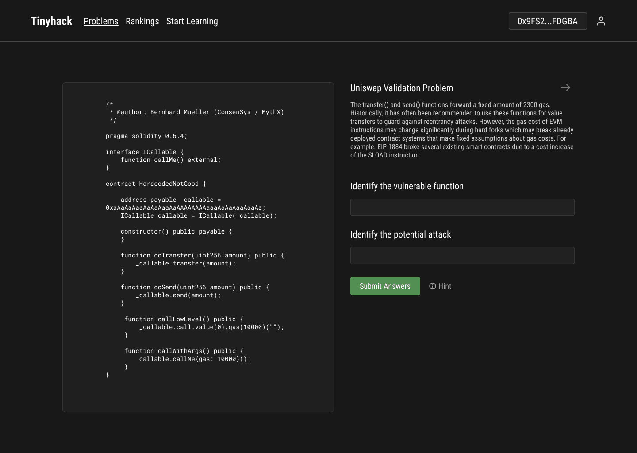Click 'function callWithArgs() public {' line
Screen dimensions: 637x453
point(184,351)
